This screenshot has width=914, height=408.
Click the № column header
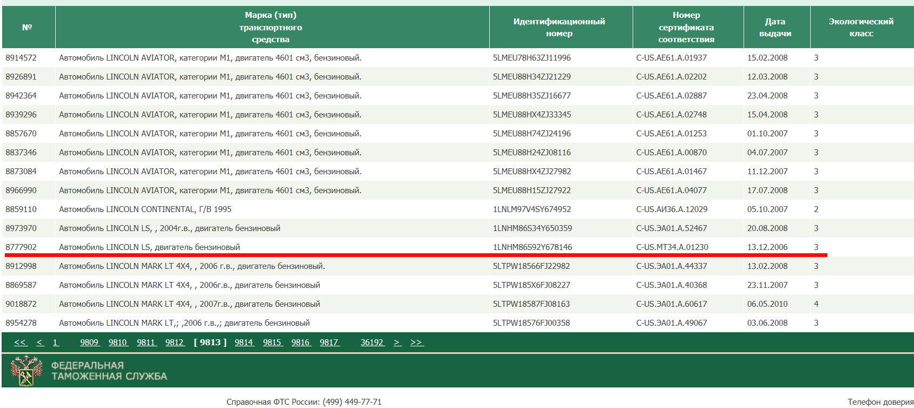point(27,27)
